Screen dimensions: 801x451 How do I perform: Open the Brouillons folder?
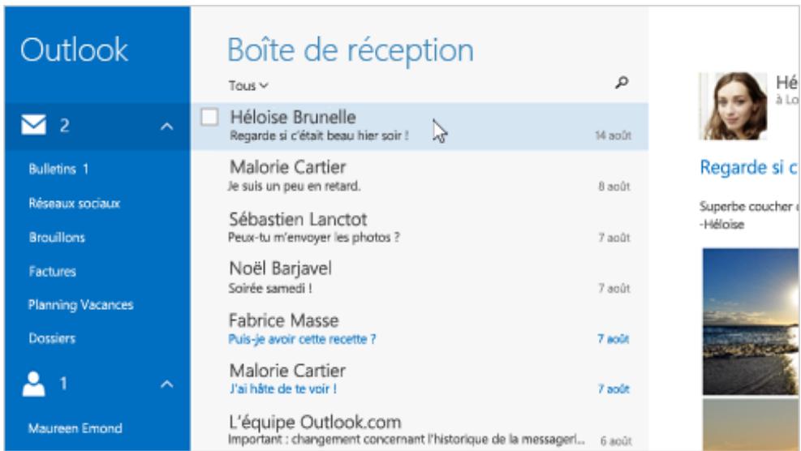(57, 238)
